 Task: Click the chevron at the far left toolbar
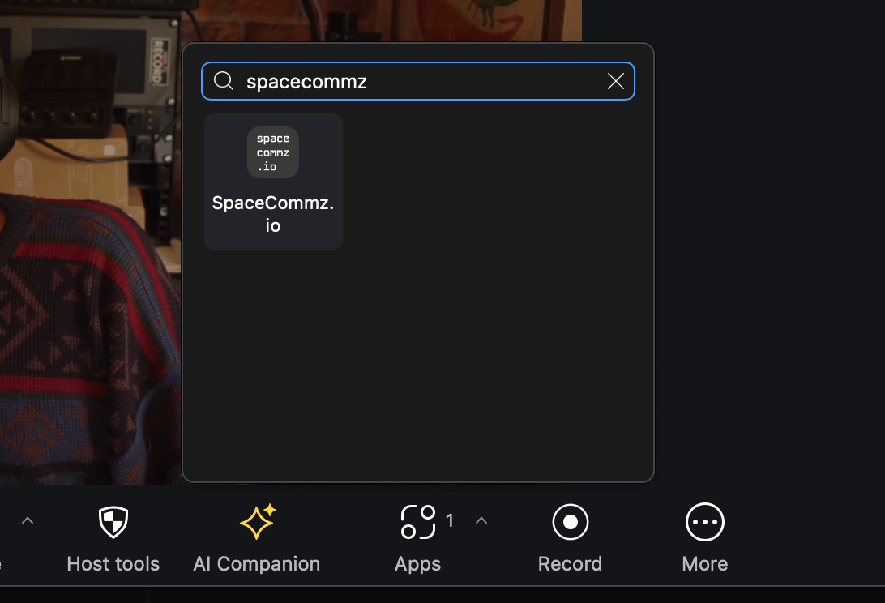tap(27, 521)
